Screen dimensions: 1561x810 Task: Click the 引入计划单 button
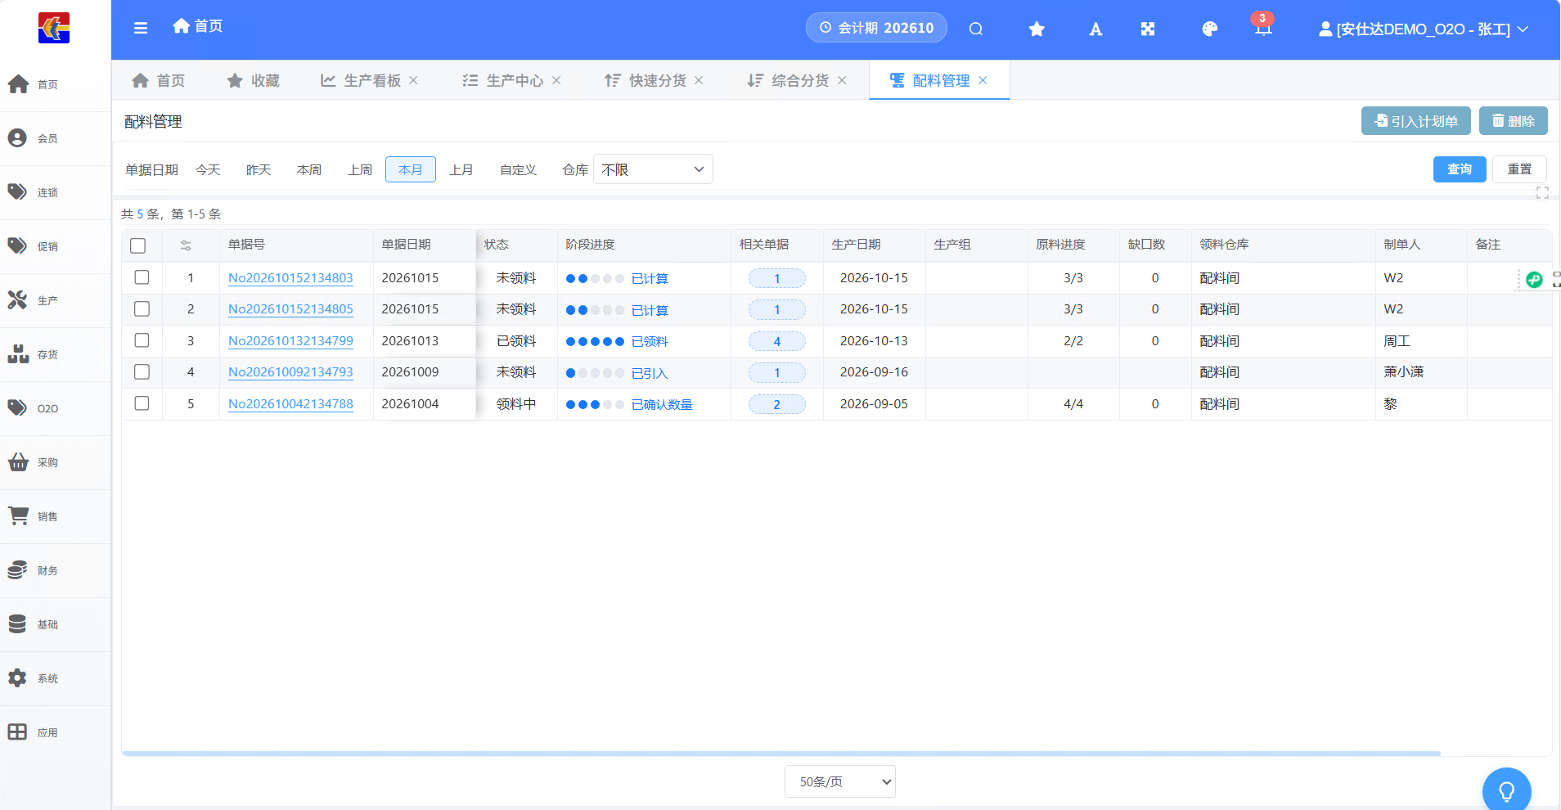[1416, 121]
